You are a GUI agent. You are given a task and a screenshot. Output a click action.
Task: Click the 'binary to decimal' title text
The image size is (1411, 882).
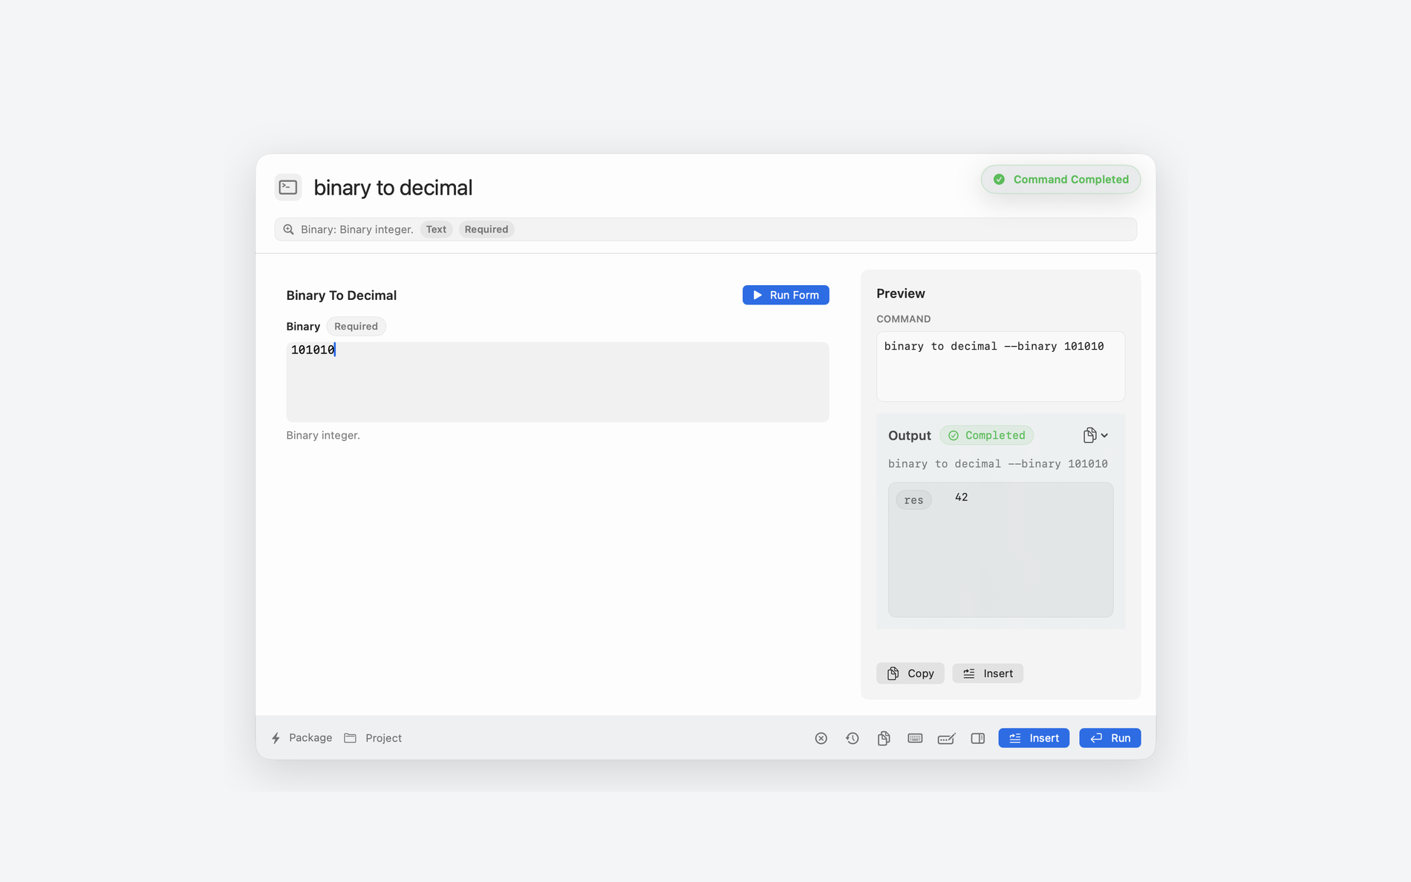[x=393, y=188]
